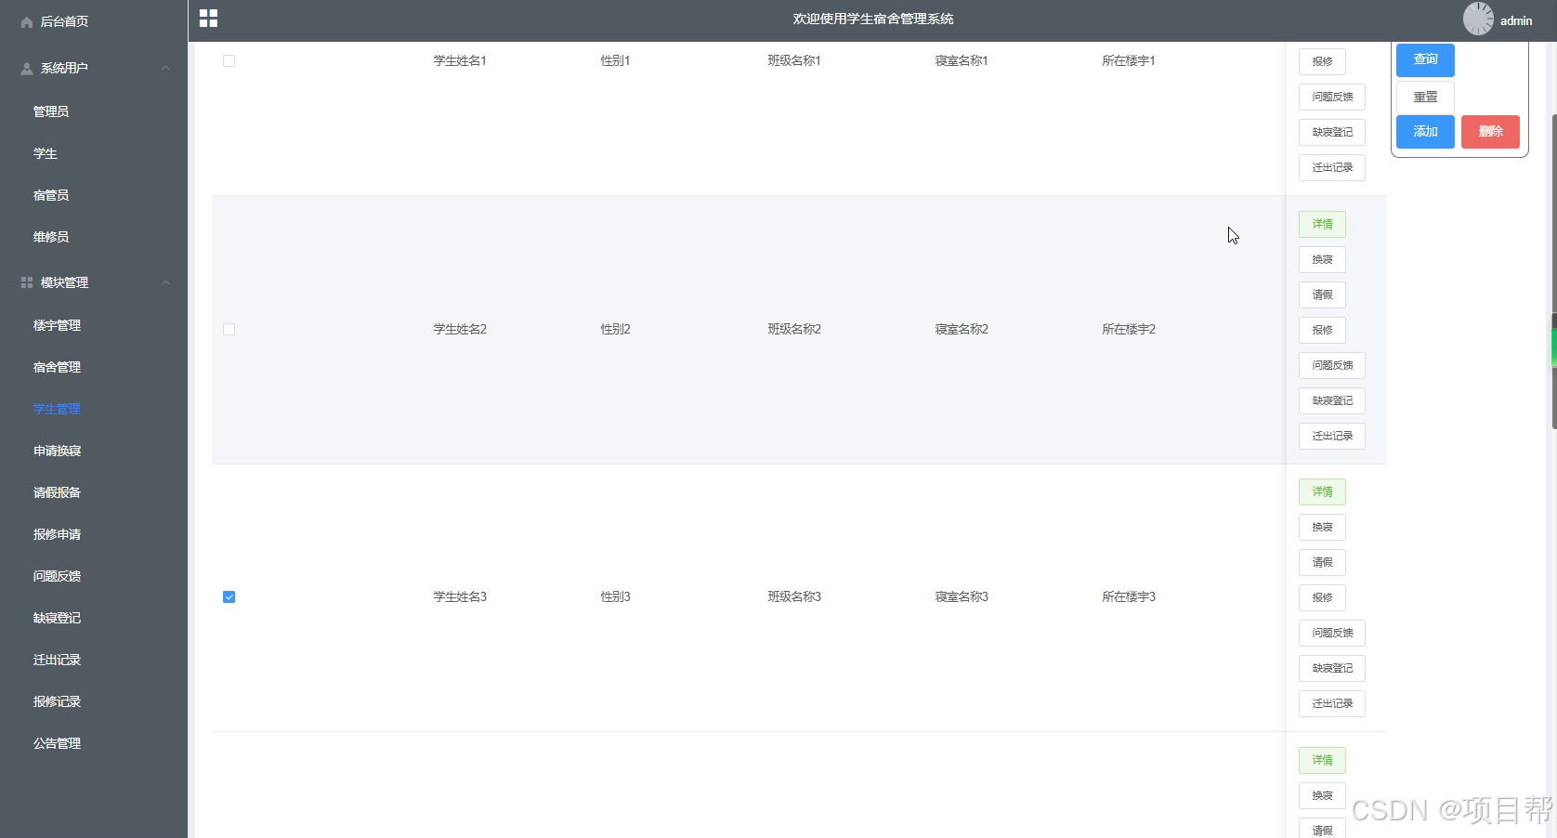Open 迁出记录 sidebar menu item
The width and height of the screenshot is (1557, 838).
[x=57, y=660]
